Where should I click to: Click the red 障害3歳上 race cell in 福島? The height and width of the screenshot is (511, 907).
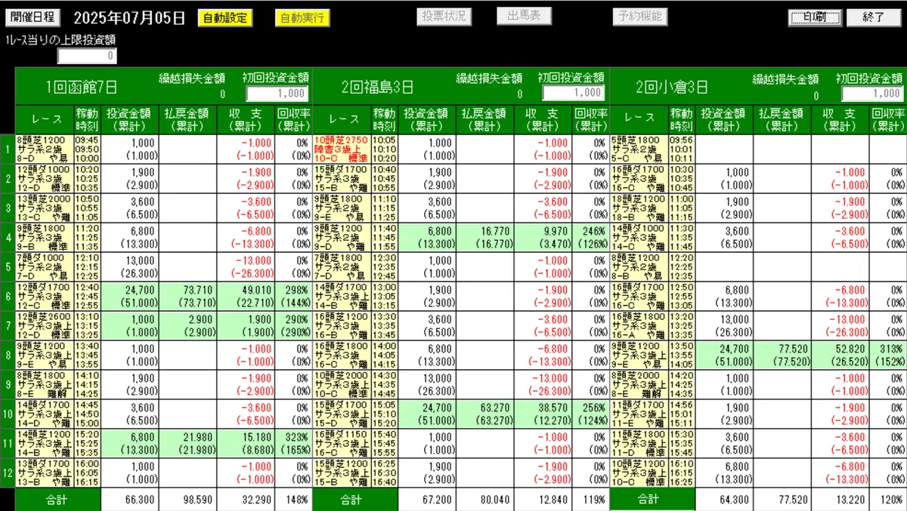(x=341, y=149)
